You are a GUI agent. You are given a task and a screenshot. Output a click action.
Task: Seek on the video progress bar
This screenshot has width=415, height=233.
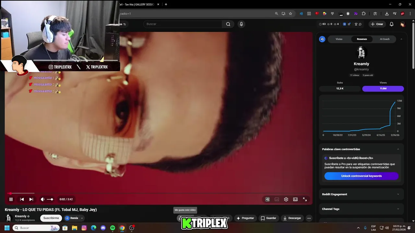[x=159, y=194]
